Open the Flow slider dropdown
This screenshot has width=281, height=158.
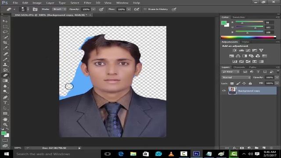pyautogui.click(x=129, y=9)
